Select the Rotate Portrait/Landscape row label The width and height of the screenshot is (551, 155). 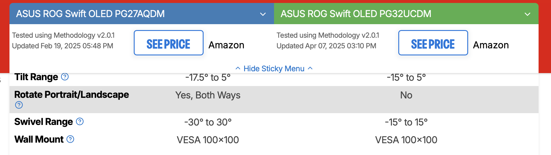pyautogui.click(x=72, y=95)
